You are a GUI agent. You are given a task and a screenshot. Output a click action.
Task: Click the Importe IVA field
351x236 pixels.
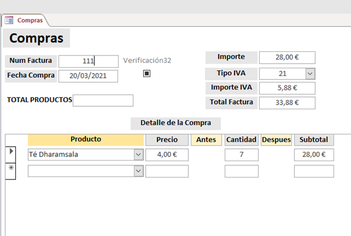(287, 88)
